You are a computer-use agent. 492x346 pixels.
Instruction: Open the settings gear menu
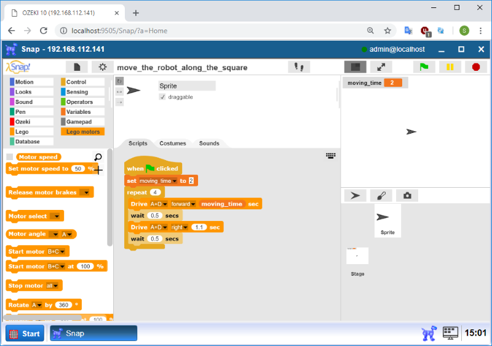(103, 67)
